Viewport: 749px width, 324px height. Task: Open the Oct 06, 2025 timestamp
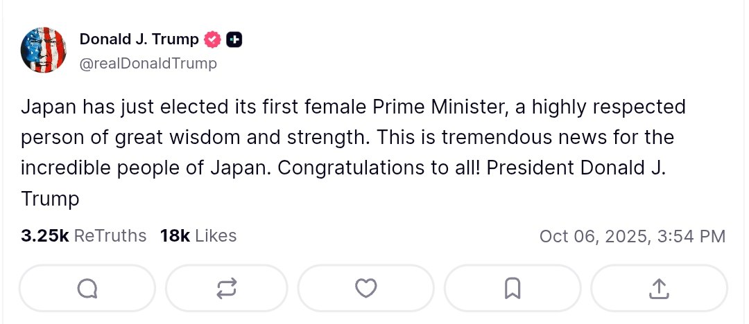coord(632,236)
